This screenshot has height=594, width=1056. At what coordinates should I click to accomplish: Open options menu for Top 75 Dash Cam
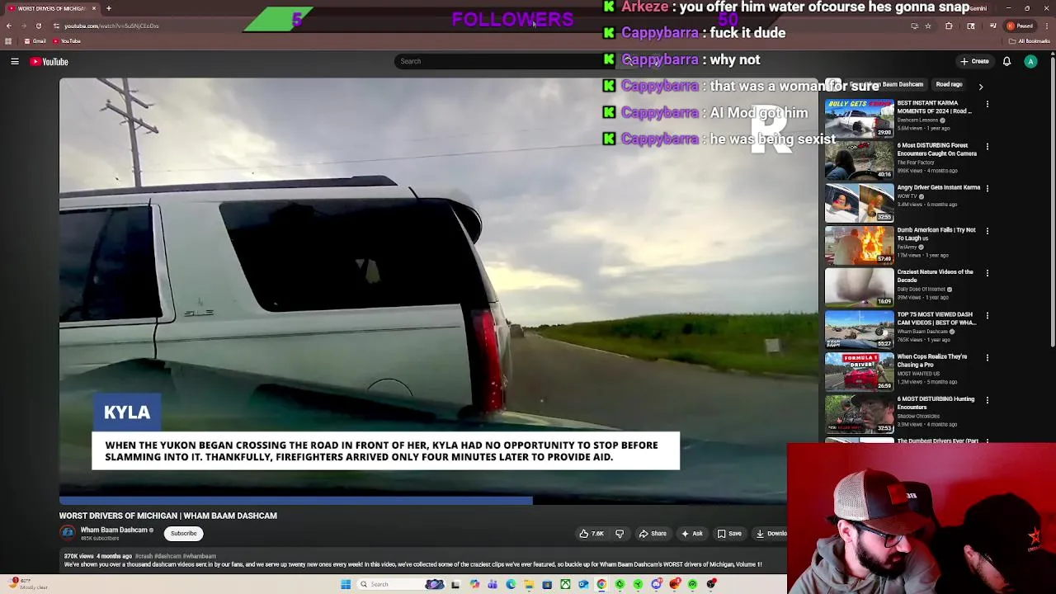987,315
